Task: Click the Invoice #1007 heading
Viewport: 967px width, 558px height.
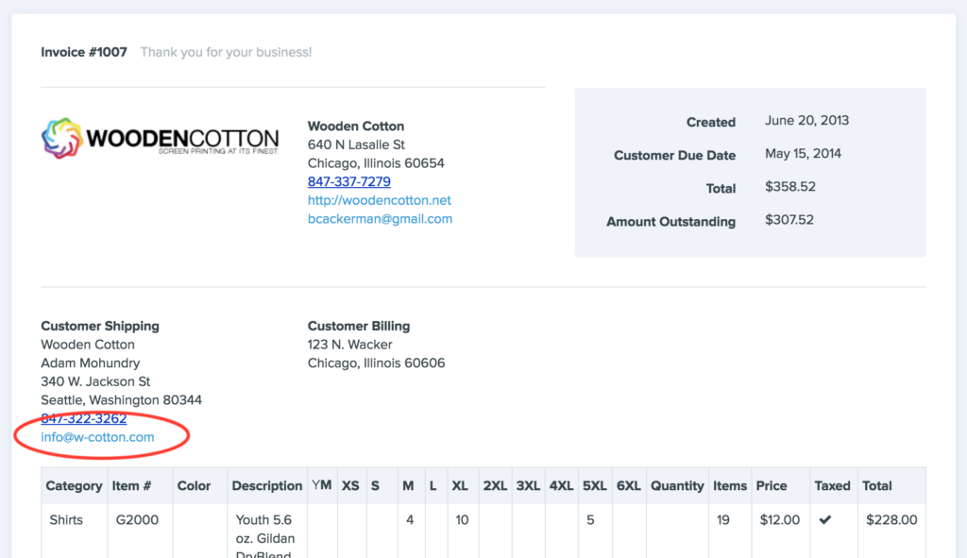Action: (x=83, y=52)
